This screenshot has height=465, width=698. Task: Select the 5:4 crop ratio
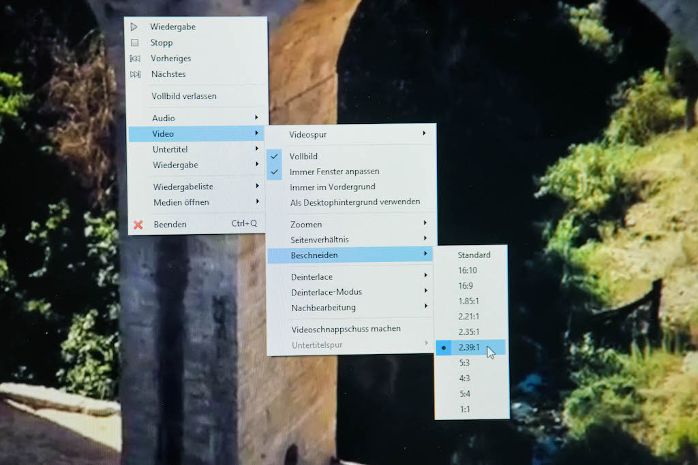pos(472,394)
